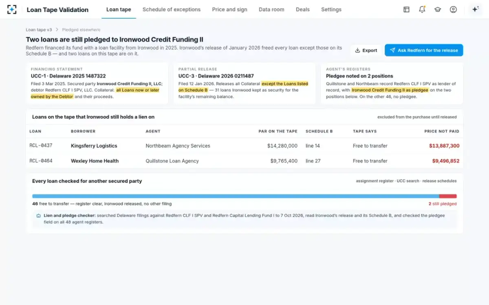Click the lien and pledge checker icon
The image size is (489, 305).
pyautogui.click(x=38, y=216)
